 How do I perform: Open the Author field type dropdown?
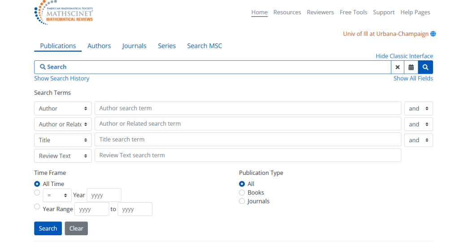(x=63, y=109)
